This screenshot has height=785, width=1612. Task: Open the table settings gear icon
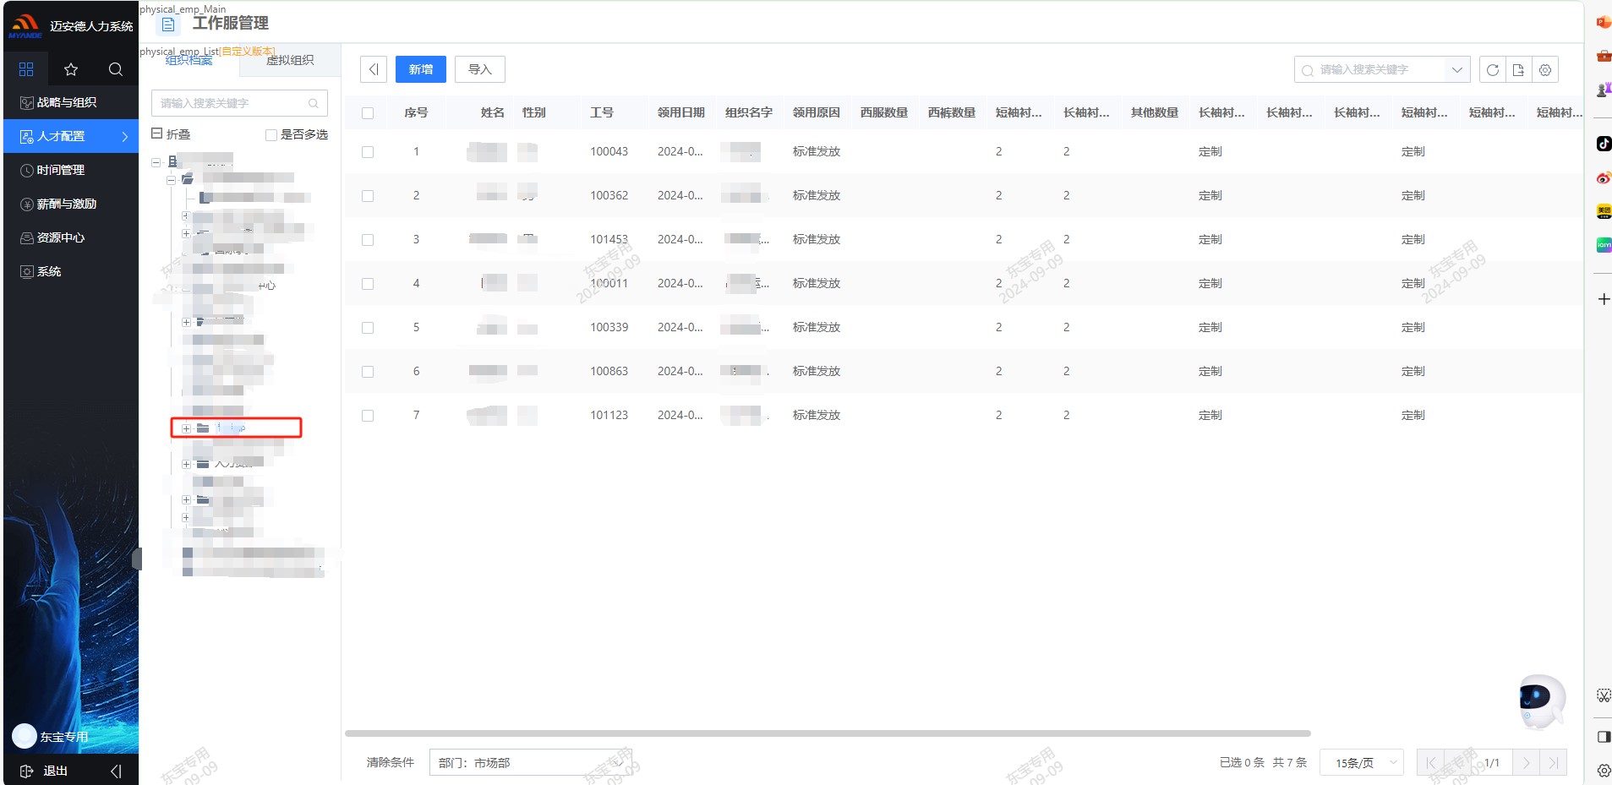[1545, 70]
